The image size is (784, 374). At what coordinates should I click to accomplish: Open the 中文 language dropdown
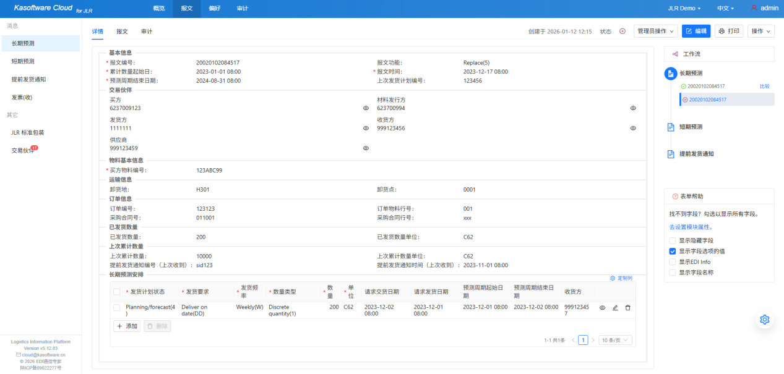tap(725, 9)
